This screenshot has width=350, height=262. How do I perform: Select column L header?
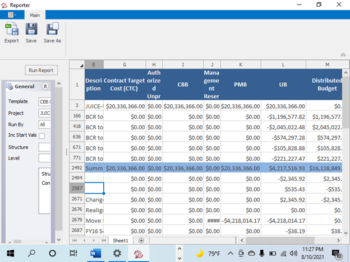pyautogui.click(x=283, y=64)
